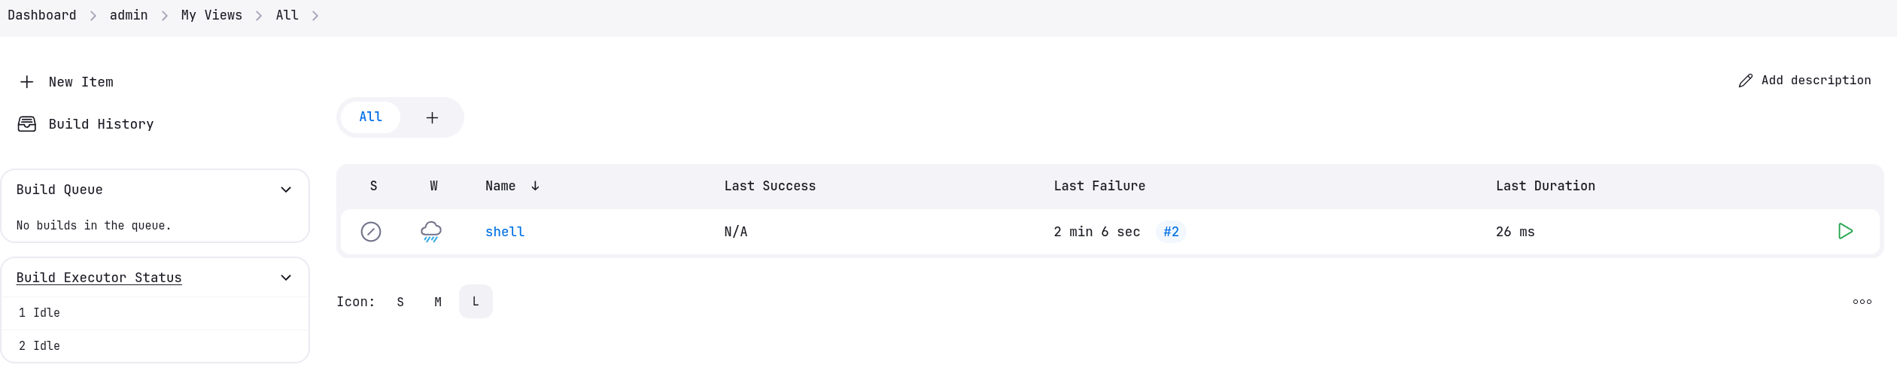
Task: Switch icon size to medium (M)
Action: tap(438, 302)
